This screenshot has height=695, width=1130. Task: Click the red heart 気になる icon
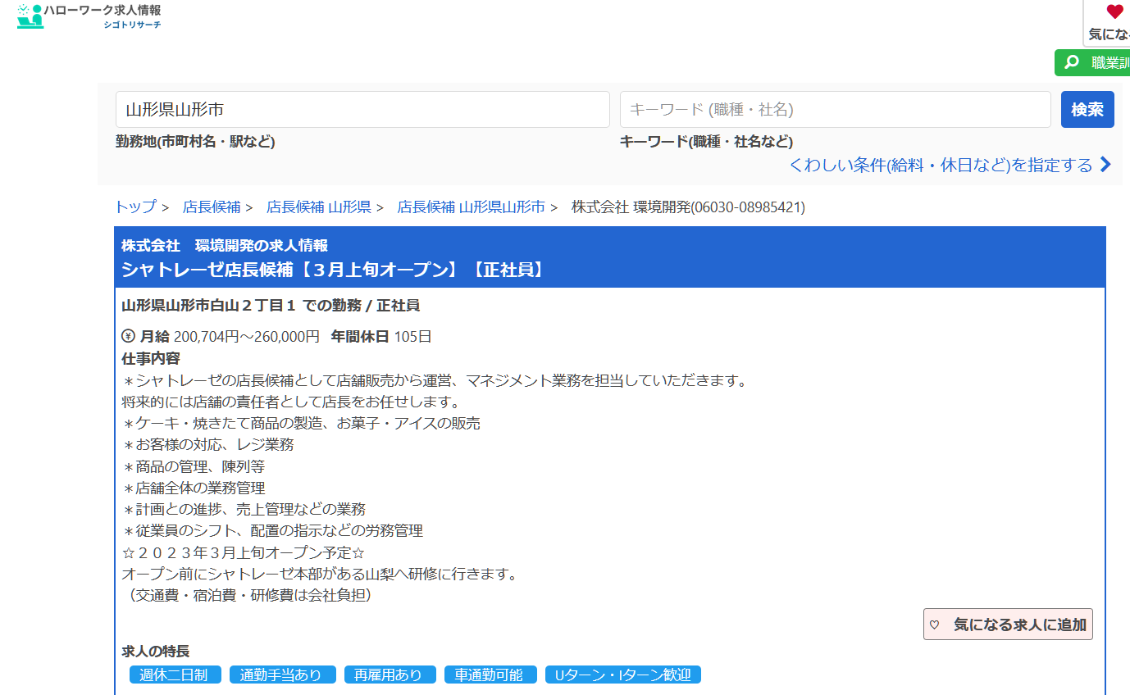click(x=1114, y=11)
